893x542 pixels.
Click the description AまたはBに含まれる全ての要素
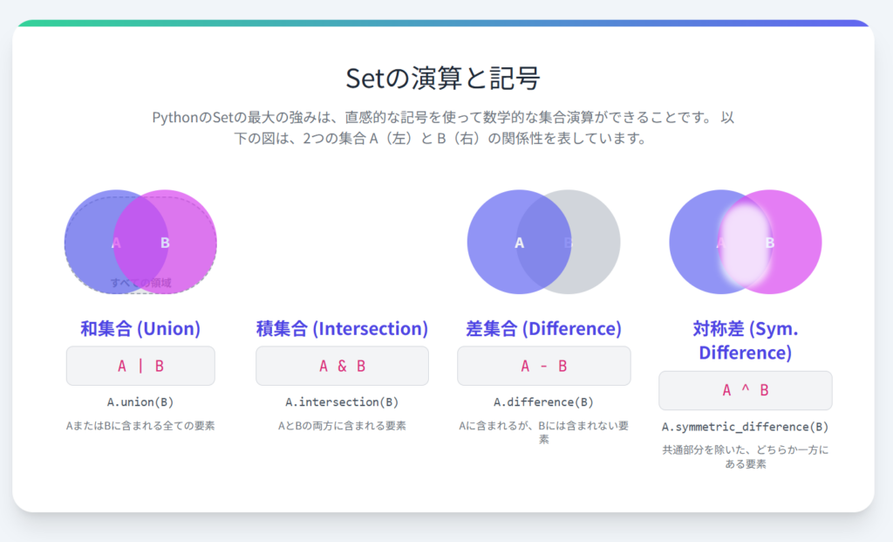coord(140,426)
